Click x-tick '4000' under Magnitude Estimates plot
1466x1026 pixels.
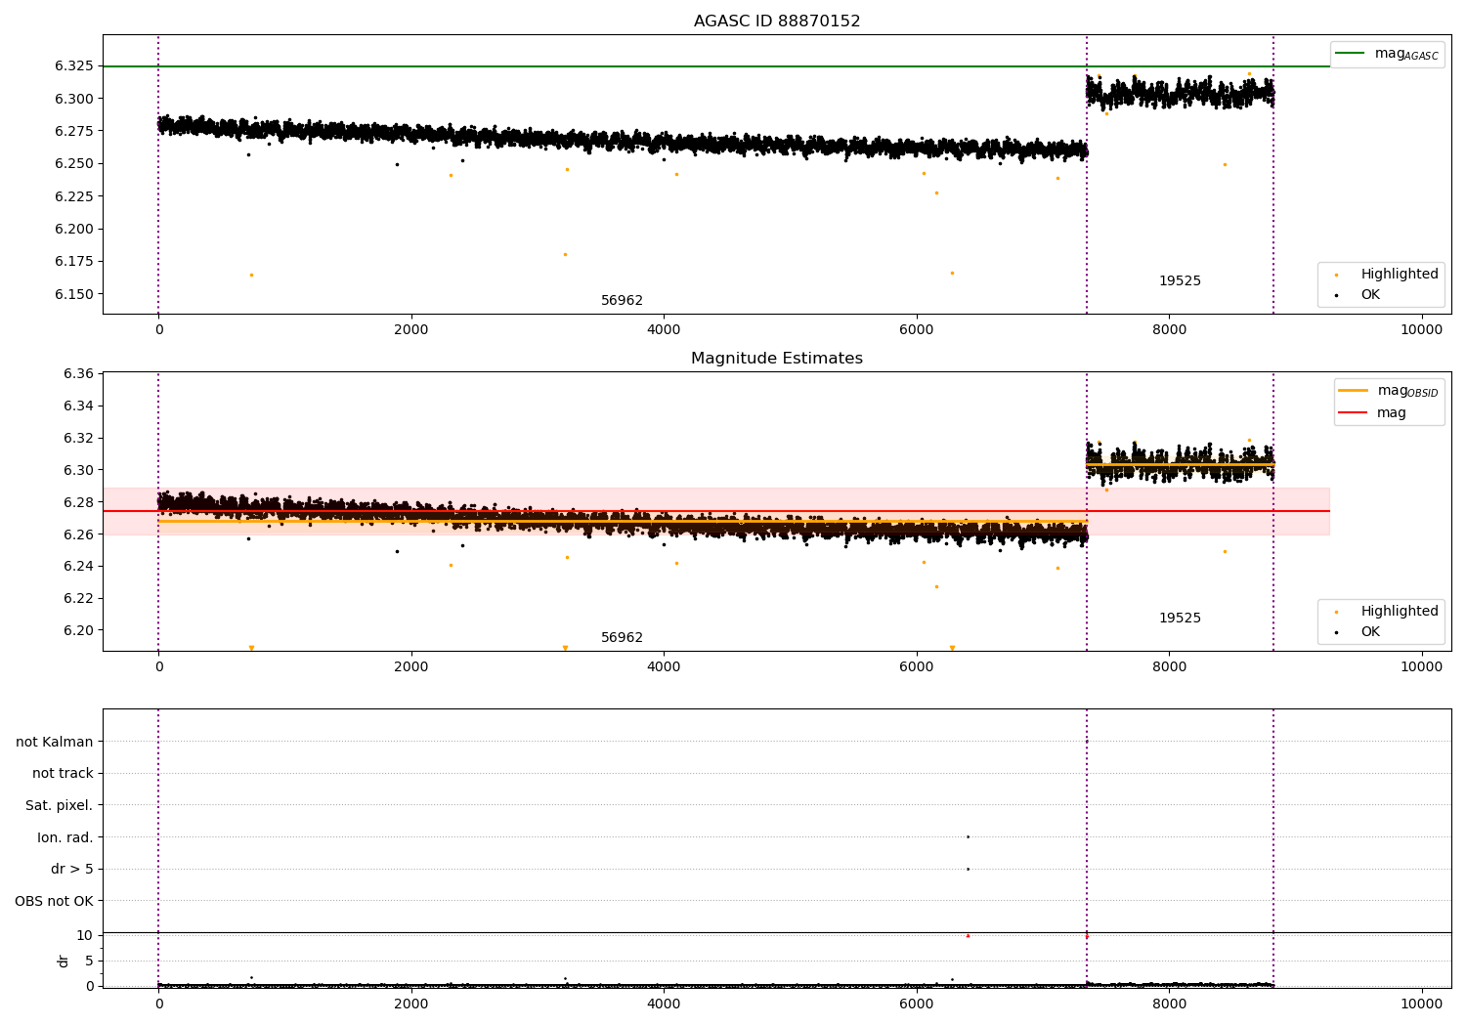(664, 667)
